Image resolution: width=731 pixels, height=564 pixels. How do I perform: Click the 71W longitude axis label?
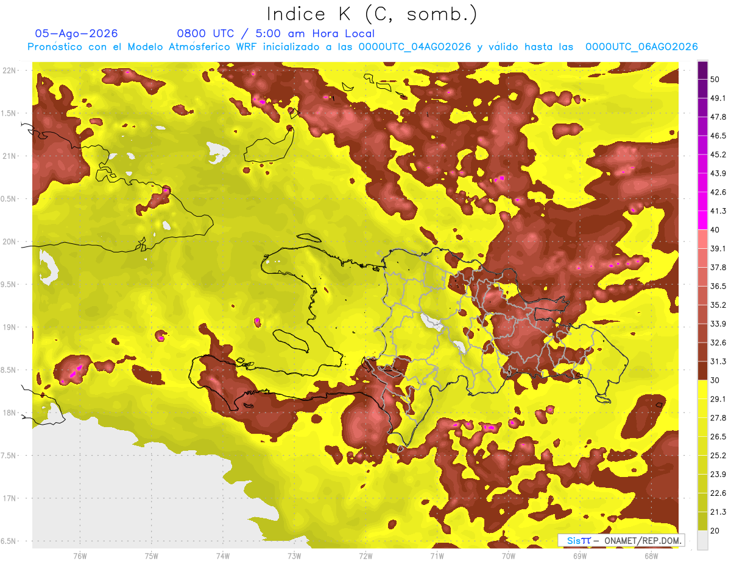(x=437, y=555)
